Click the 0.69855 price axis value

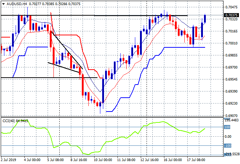(x=232, y=55)
